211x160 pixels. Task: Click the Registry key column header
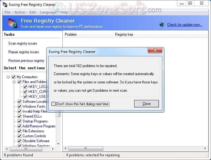pyautogui.click(x=160, y=34)
